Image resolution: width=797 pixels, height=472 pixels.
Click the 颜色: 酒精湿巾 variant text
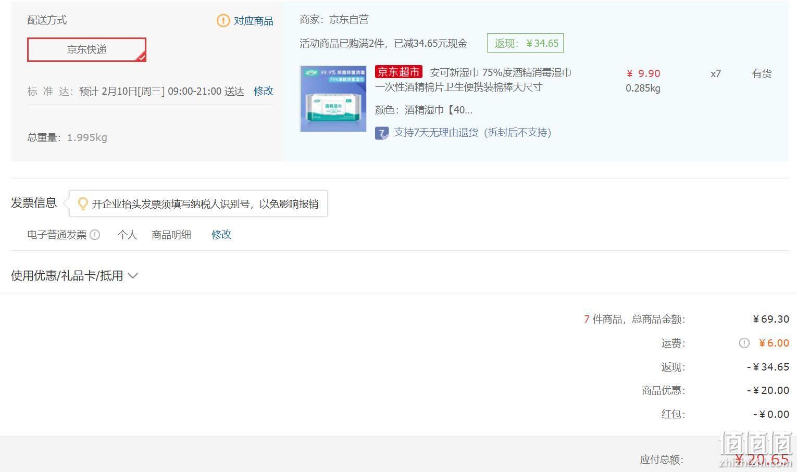pyautogui.click(x=424, y=110)
